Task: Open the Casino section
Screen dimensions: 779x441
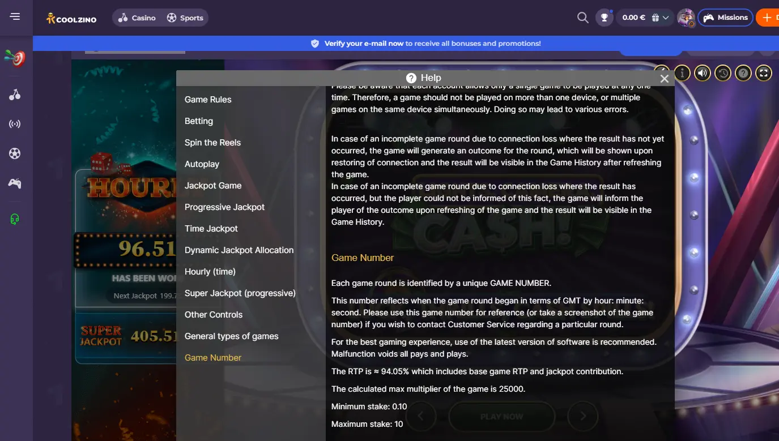Action: tap(137, 18)
